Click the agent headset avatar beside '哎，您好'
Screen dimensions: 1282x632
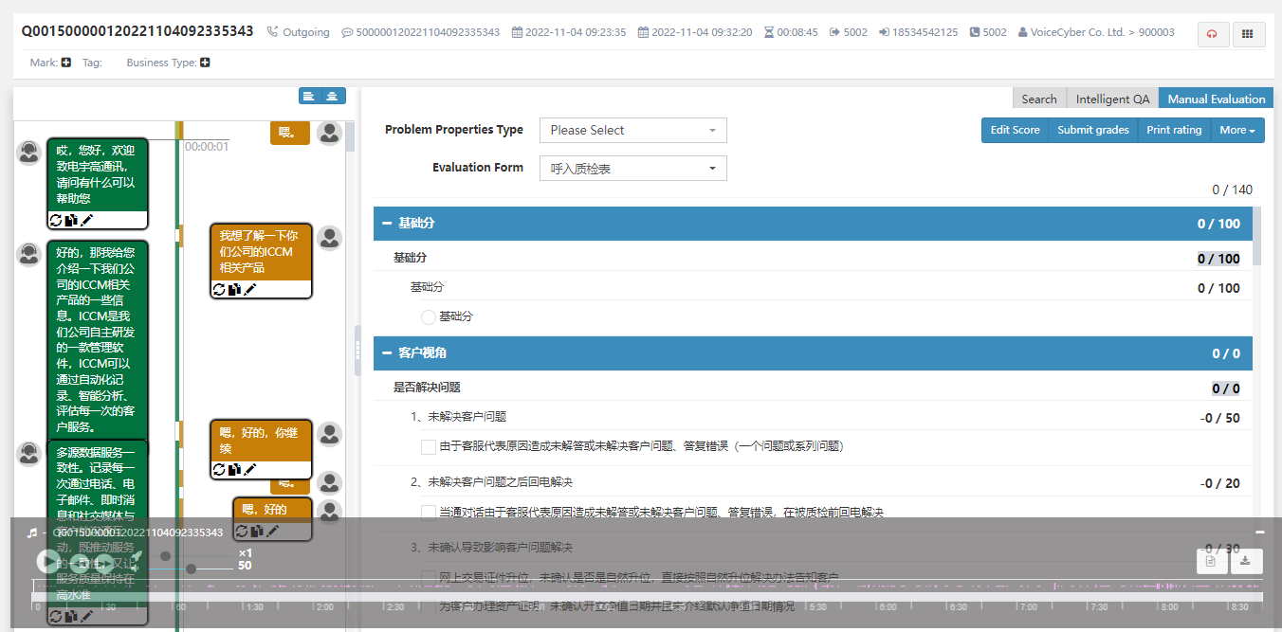coord(29,152)
